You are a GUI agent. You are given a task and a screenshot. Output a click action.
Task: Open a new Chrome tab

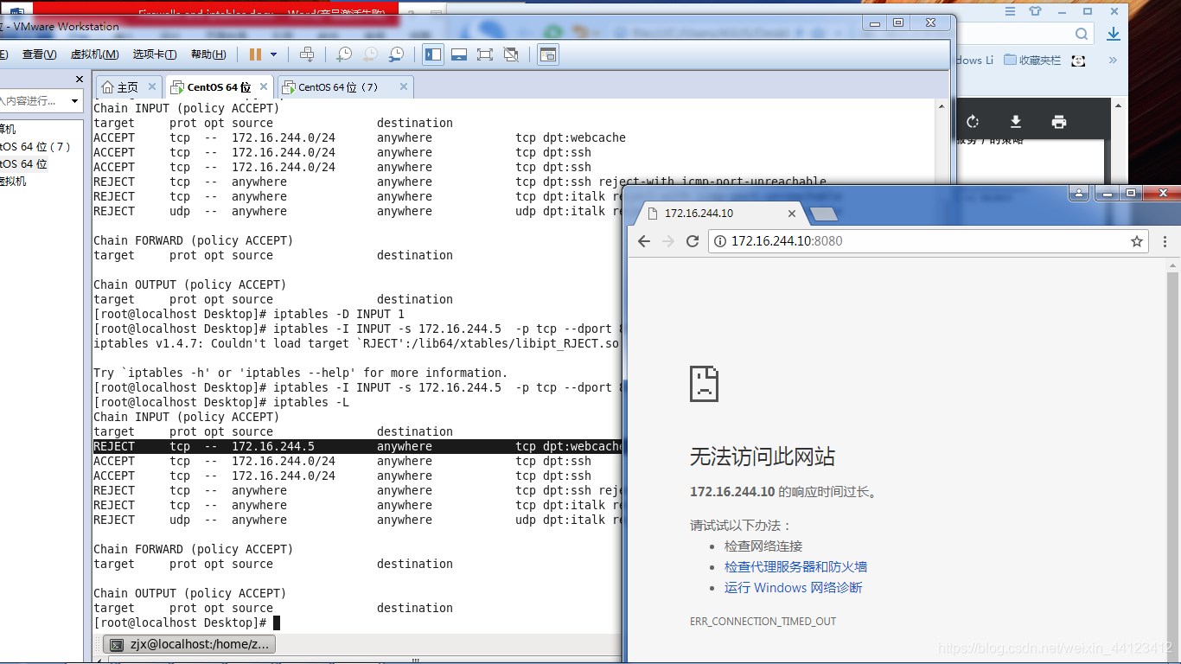tap(824, 214)
